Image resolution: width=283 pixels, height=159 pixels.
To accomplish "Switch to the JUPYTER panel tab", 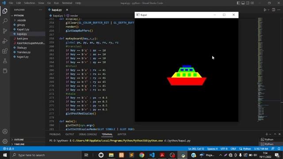I will tap(122, 134).
